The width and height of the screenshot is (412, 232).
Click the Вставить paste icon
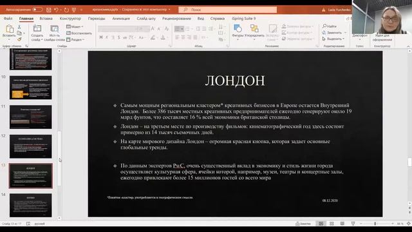10,28
